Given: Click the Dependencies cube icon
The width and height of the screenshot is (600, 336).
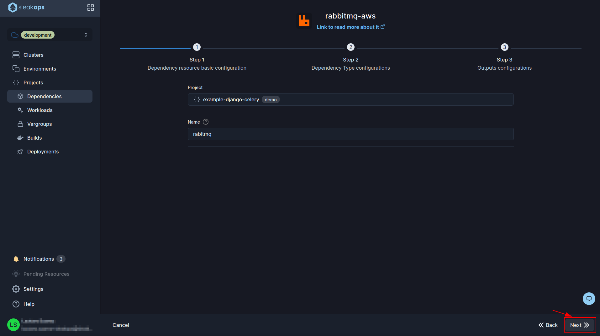Looking at the screenshot, I should (20, 96).
